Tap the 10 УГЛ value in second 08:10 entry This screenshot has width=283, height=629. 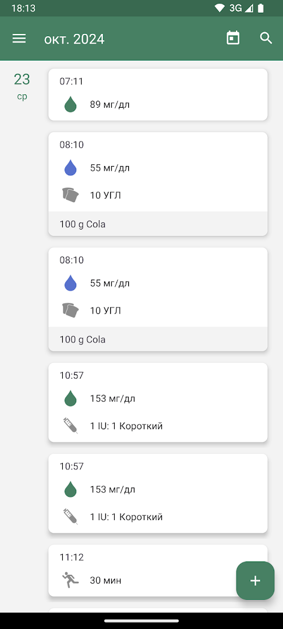point(105,310)
